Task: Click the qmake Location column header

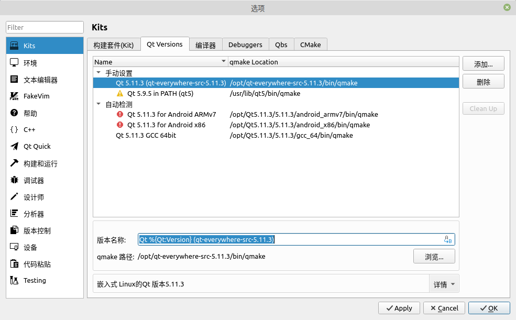Action: coord(343,62)
